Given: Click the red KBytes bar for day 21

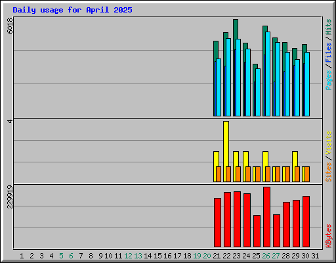Looking at the screenshot, I should click(x=217, y=222).
